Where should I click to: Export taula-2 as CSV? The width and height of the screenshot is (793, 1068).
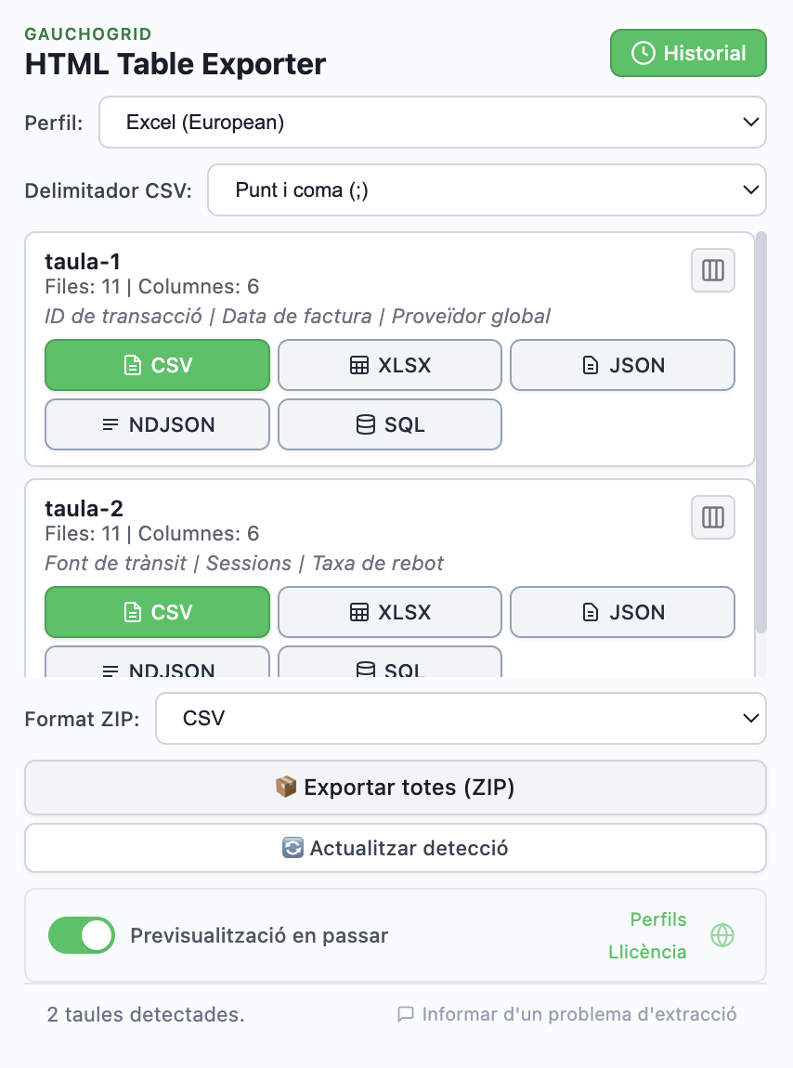pyautogui.click(x=157, y=612)
